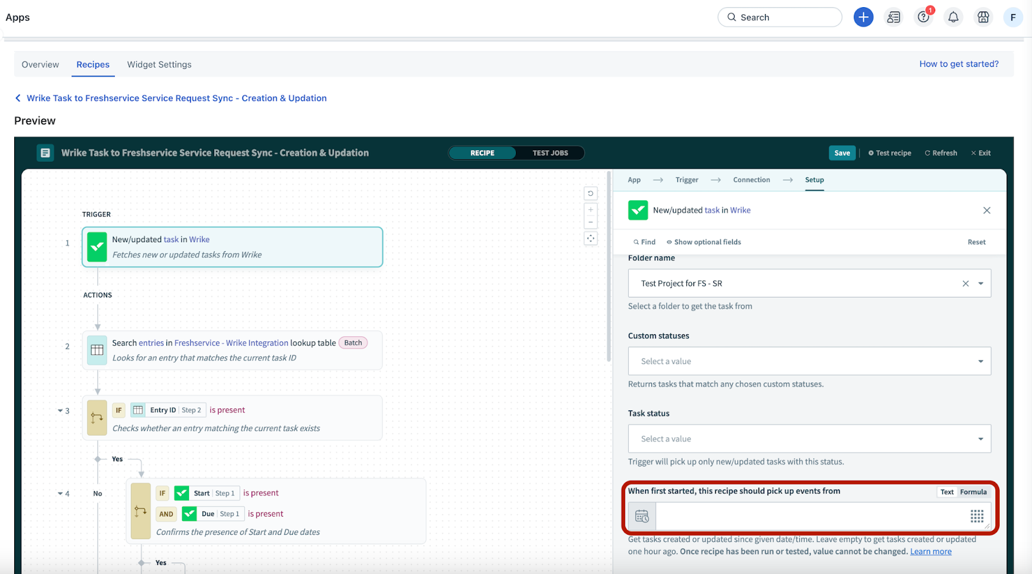Viewport: 1032px width, 574px height.
Task: Open the news feed icon in header
Action: 893,17
